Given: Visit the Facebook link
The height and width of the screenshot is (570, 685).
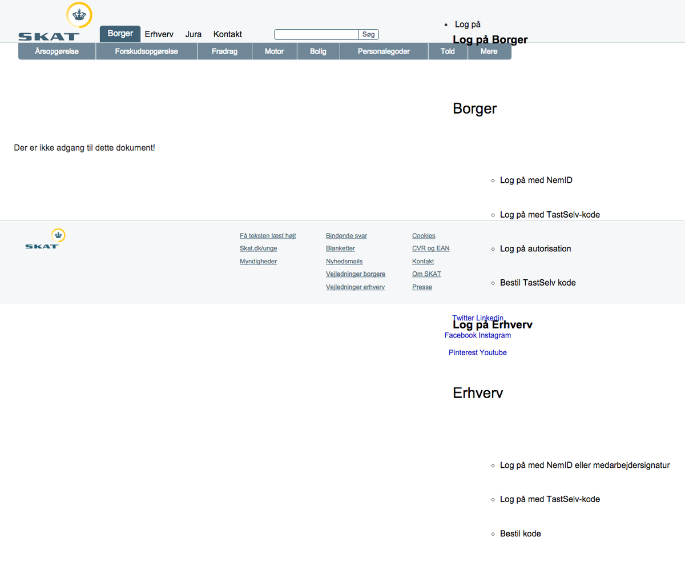Looking at the screenshot, I should 460,336.
